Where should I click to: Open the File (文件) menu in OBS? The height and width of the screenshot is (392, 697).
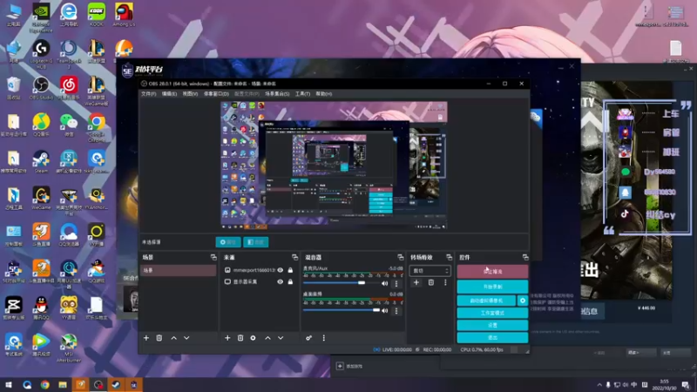[x=148, y=94]
